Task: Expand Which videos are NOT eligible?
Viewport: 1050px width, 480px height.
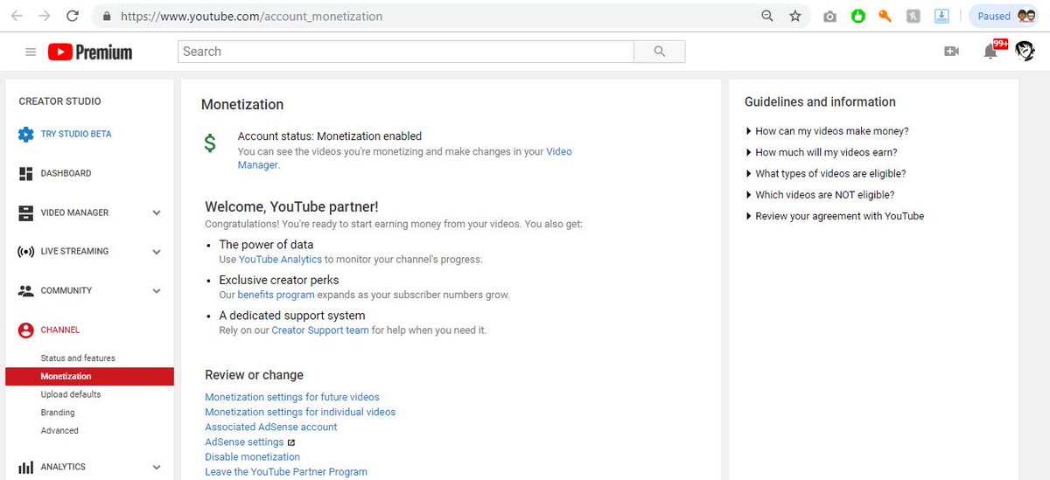Action: tap(820, 195)
